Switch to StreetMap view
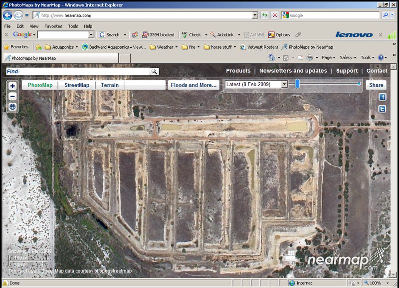The width and height of the screenshot is (399, 288). click(x=77, y=85)
